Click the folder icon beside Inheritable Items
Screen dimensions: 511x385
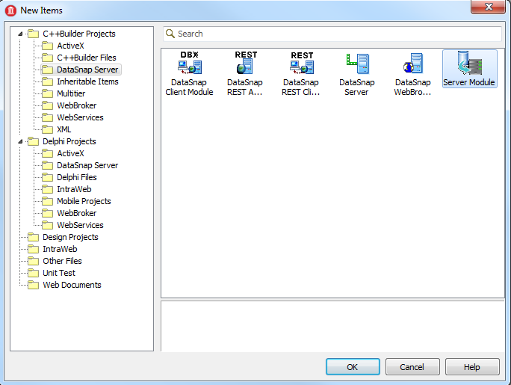48,81
